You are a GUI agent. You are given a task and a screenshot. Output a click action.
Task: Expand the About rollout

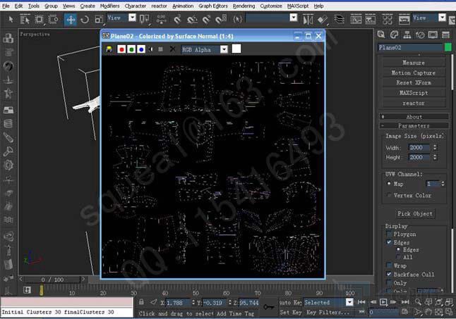(x=414, y=117)
